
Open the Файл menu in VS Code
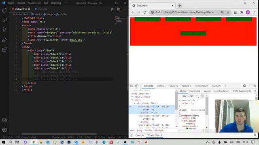(x=11, y=3)
